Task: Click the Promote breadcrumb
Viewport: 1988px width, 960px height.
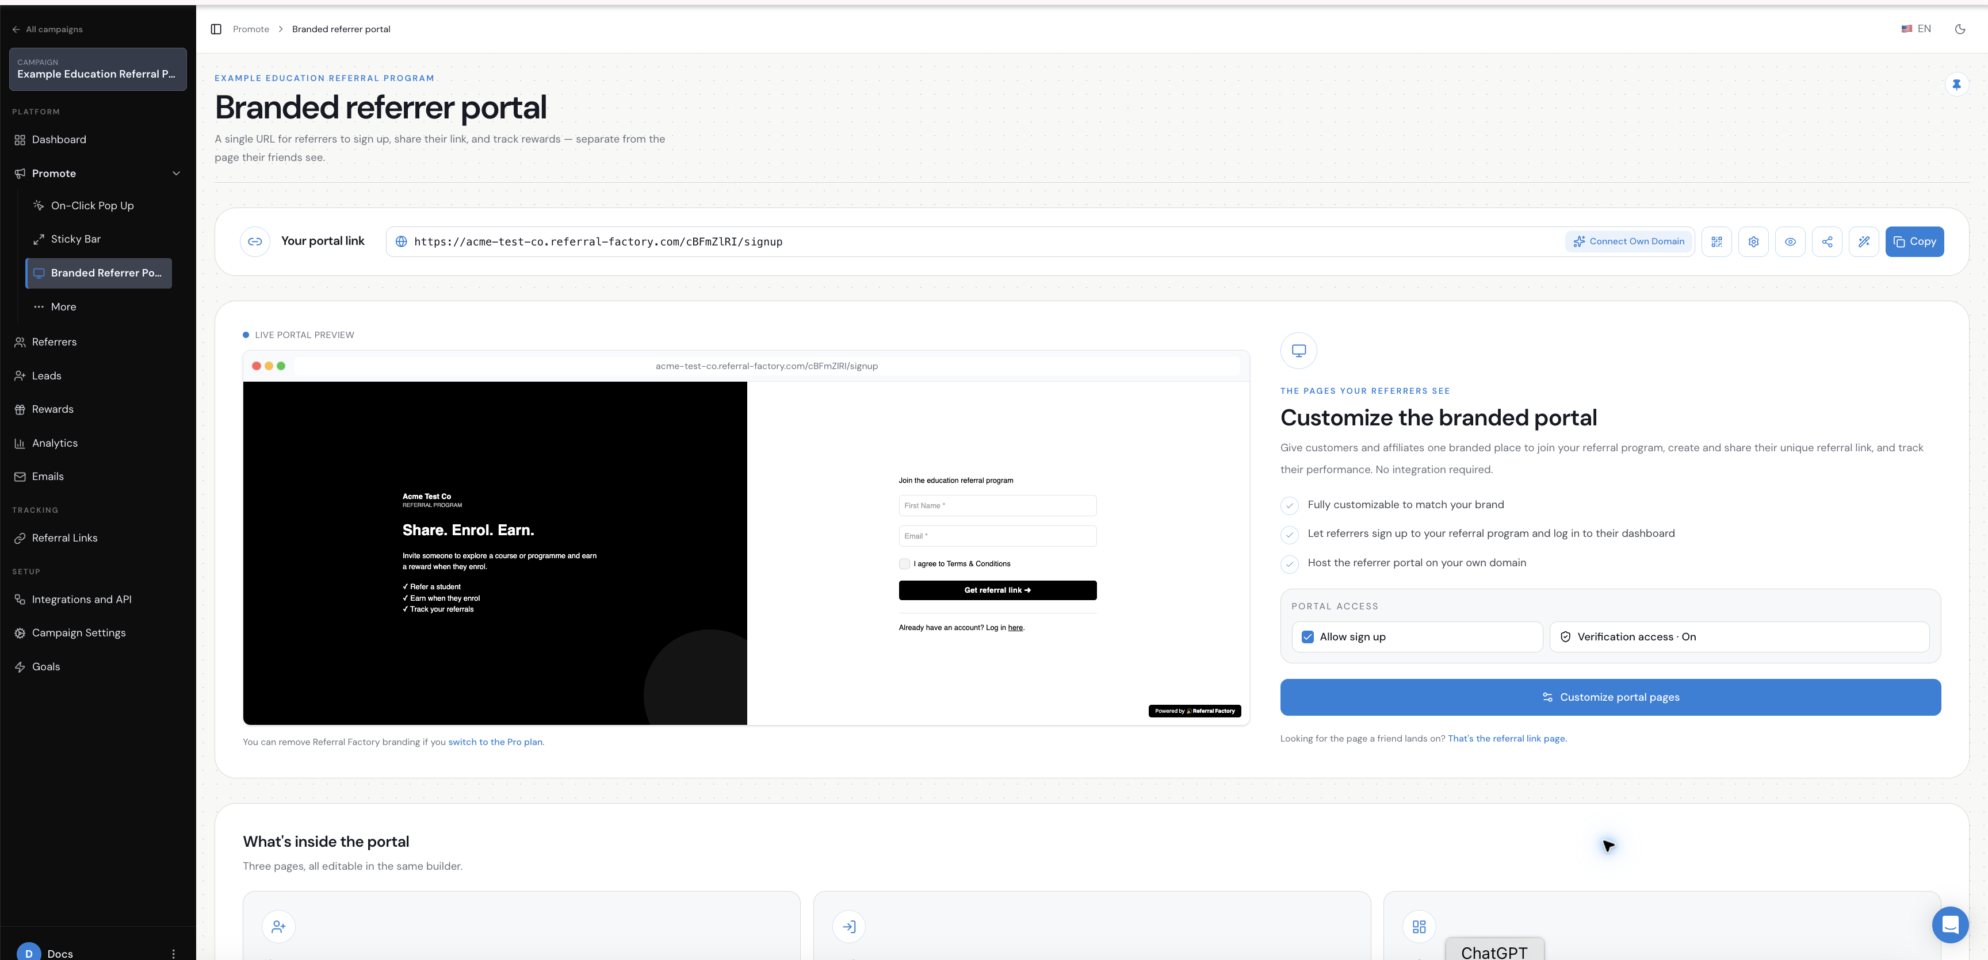Action: tap(251, 29)
